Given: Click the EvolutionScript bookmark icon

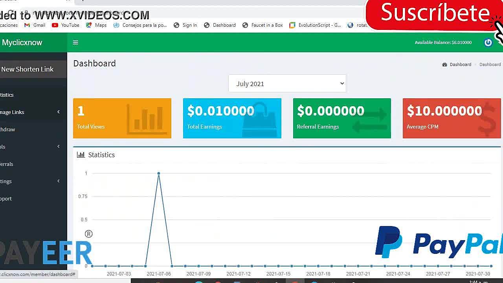Looking at the screenshot, I should coord(292,25).
